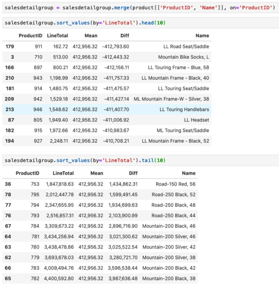The image size is (279, 286).
Task: Click Diff value 2,103,900.99
Action: pyautogui.click(x=123, y=216)
